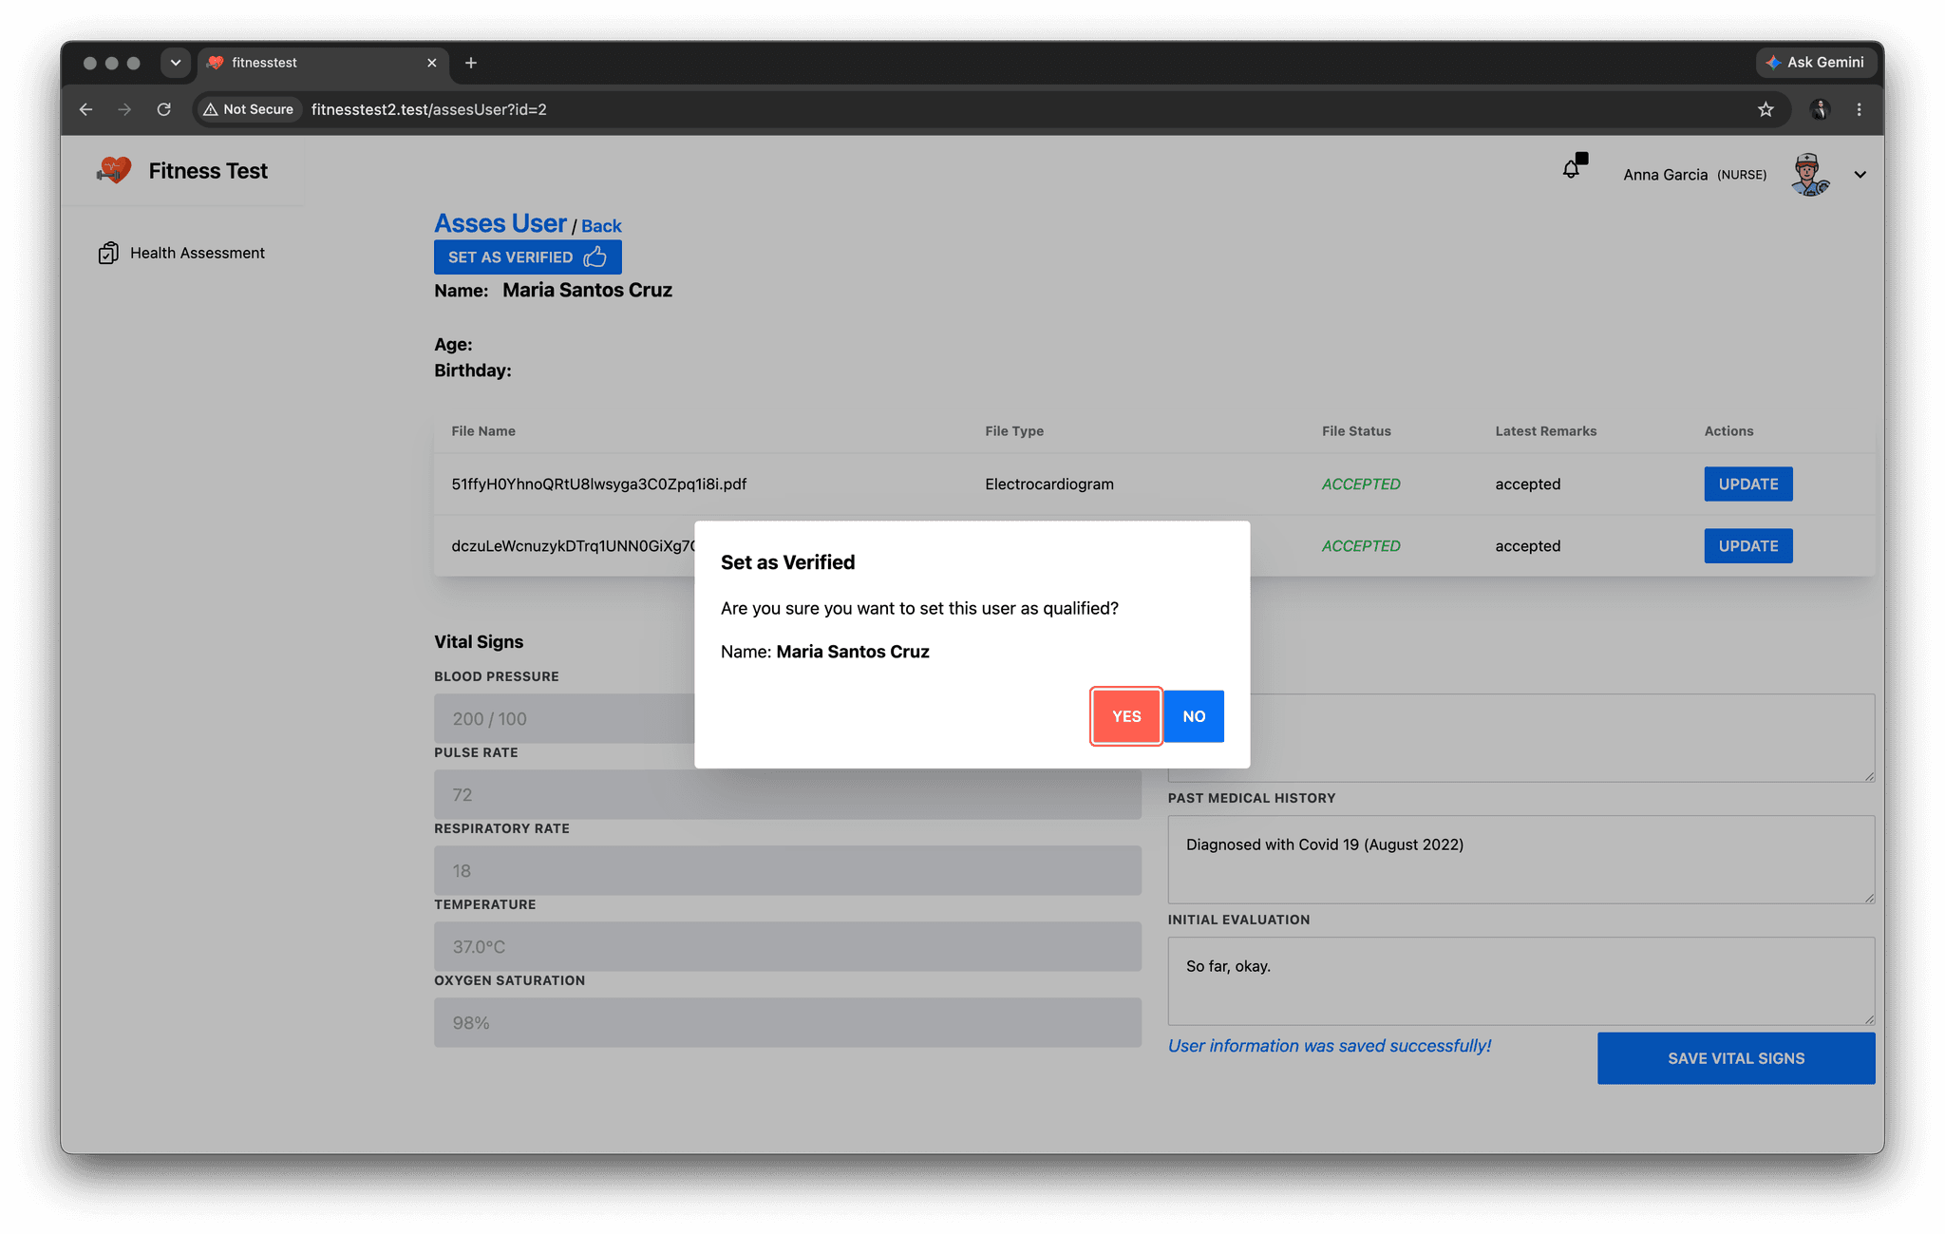The image size is (1945, 1234).
Task: Click the Initial Evaluation textarea
Action: pyautogui.click(x=1521, y=980)
